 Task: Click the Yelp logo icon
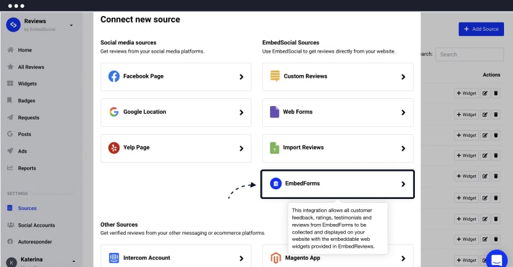[114, 148]
